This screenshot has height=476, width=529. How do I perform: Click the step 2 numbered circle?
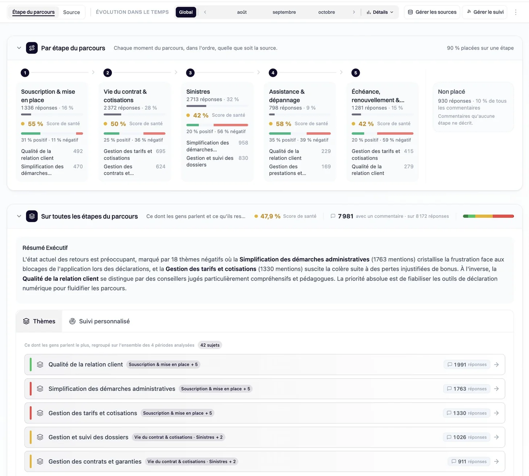(x=108, y=73)
